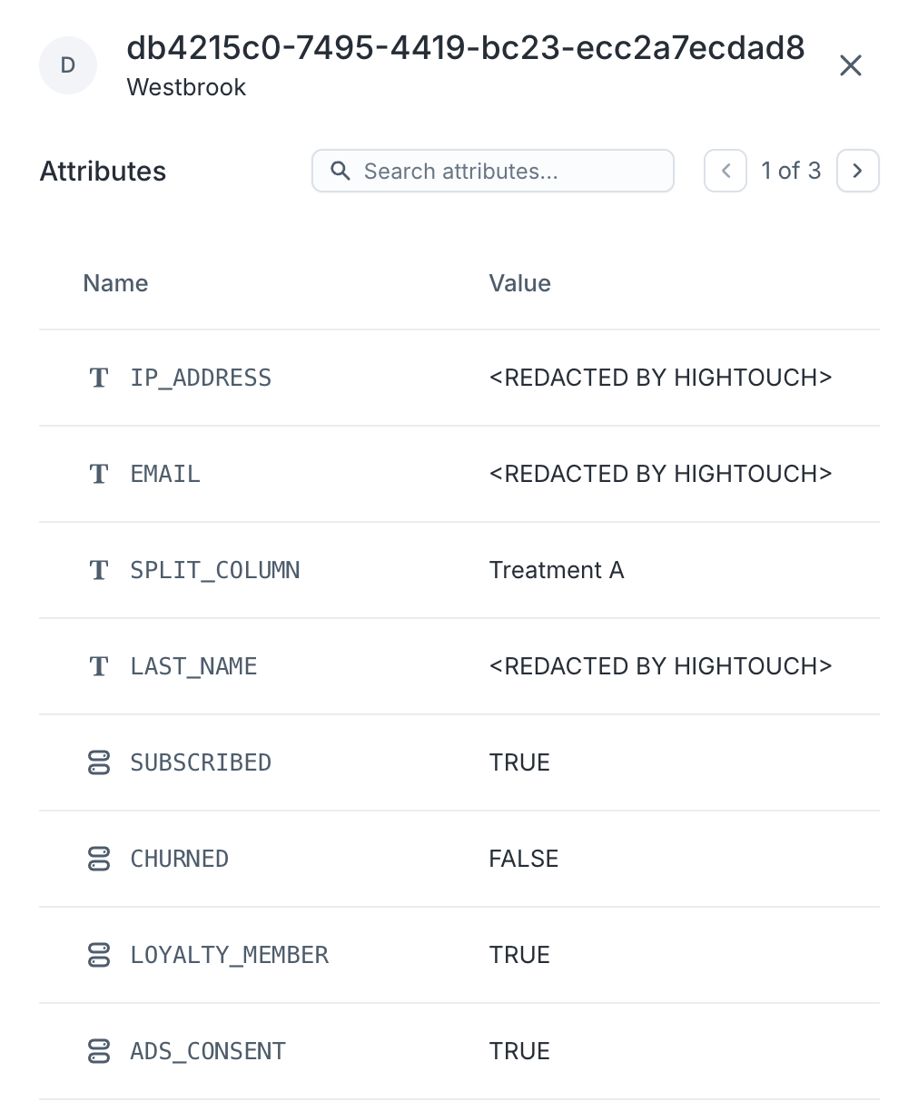Screen dimensions: 918x1101
Task: Focus the Search attributes field
Action: [x=492, y=171]
